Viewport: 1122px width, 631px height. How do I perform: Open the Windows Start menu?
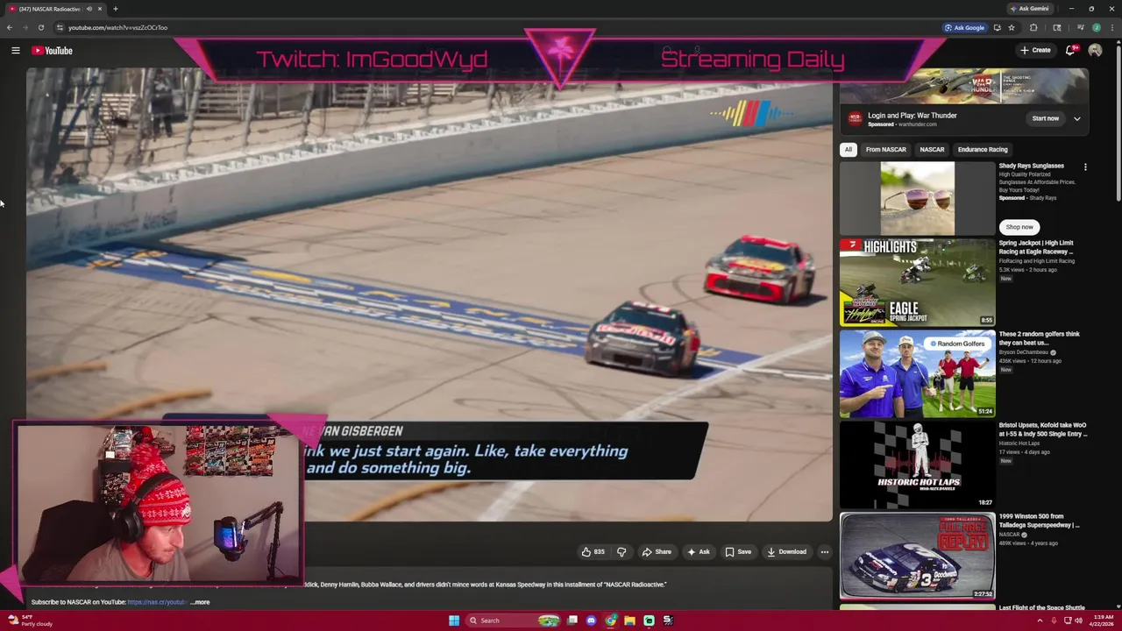coord(454,620)
